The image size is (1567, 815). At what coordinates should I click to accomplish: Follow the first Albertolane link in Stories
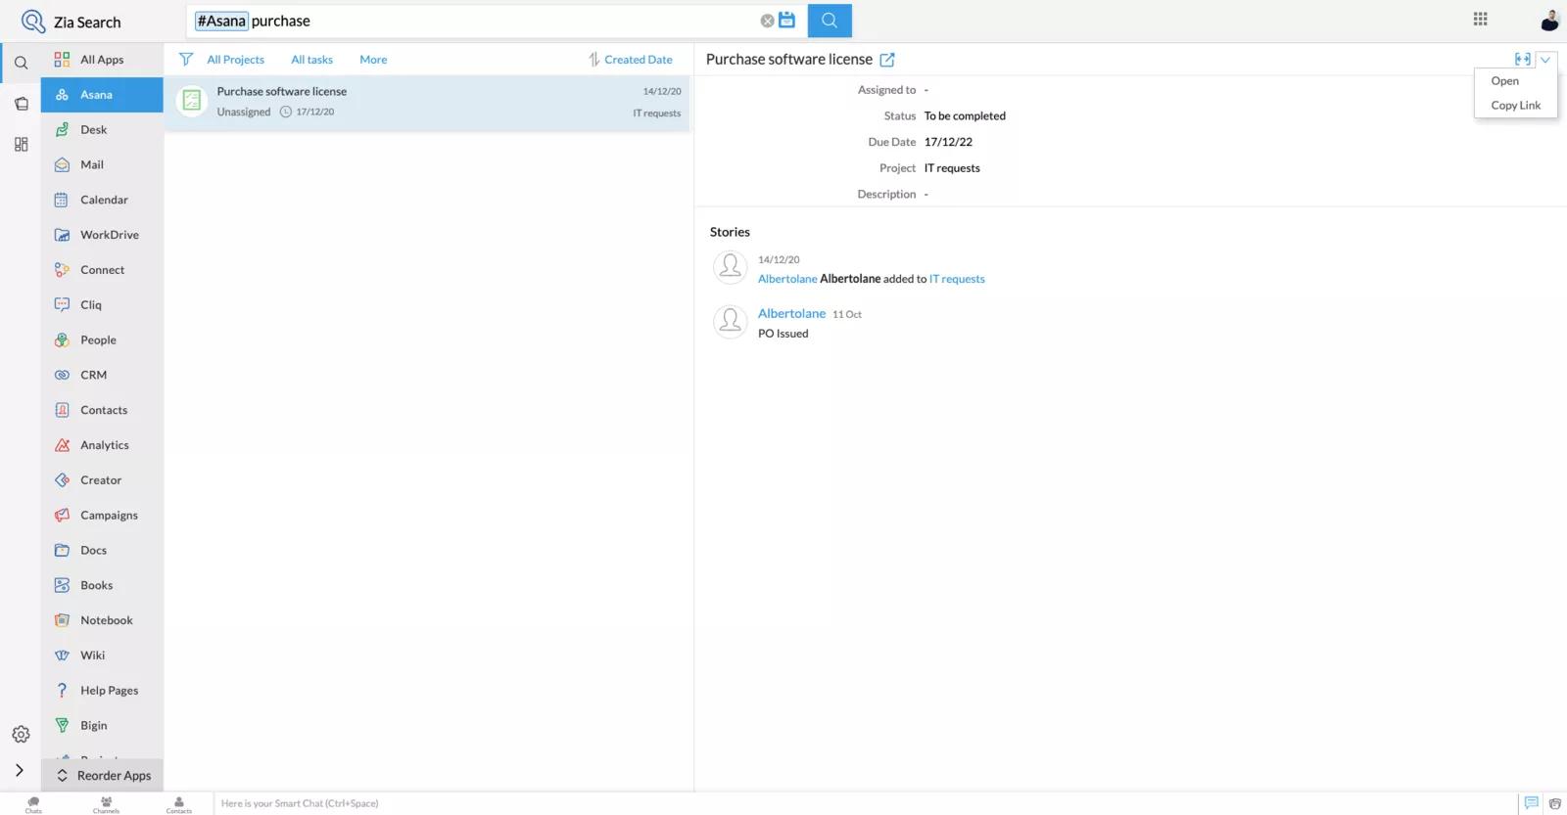tap(787, 279)
